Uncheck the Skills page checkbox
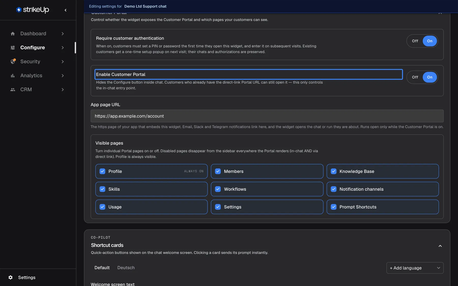Screen dimensions: 458x286 point(102,189)
